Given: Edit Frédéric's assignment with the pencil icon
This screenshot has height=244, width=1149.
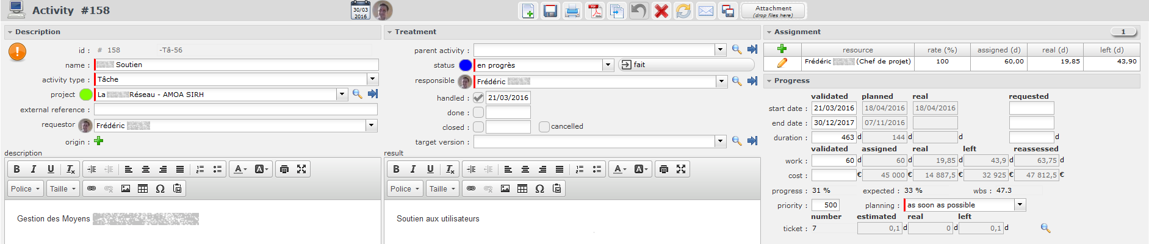Looking at the screenshot, I should pos(782,62).
